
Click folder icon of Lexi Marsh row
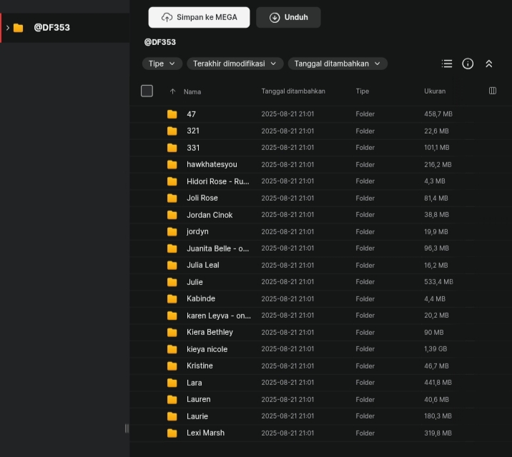(x=172, y=433)
